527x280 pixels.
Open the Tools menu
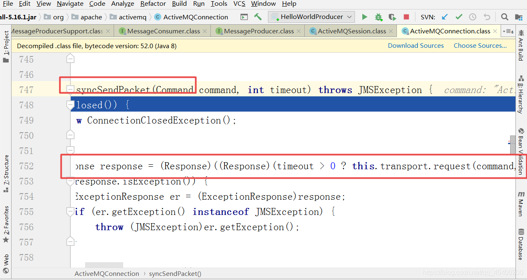[x=219, y=4]
